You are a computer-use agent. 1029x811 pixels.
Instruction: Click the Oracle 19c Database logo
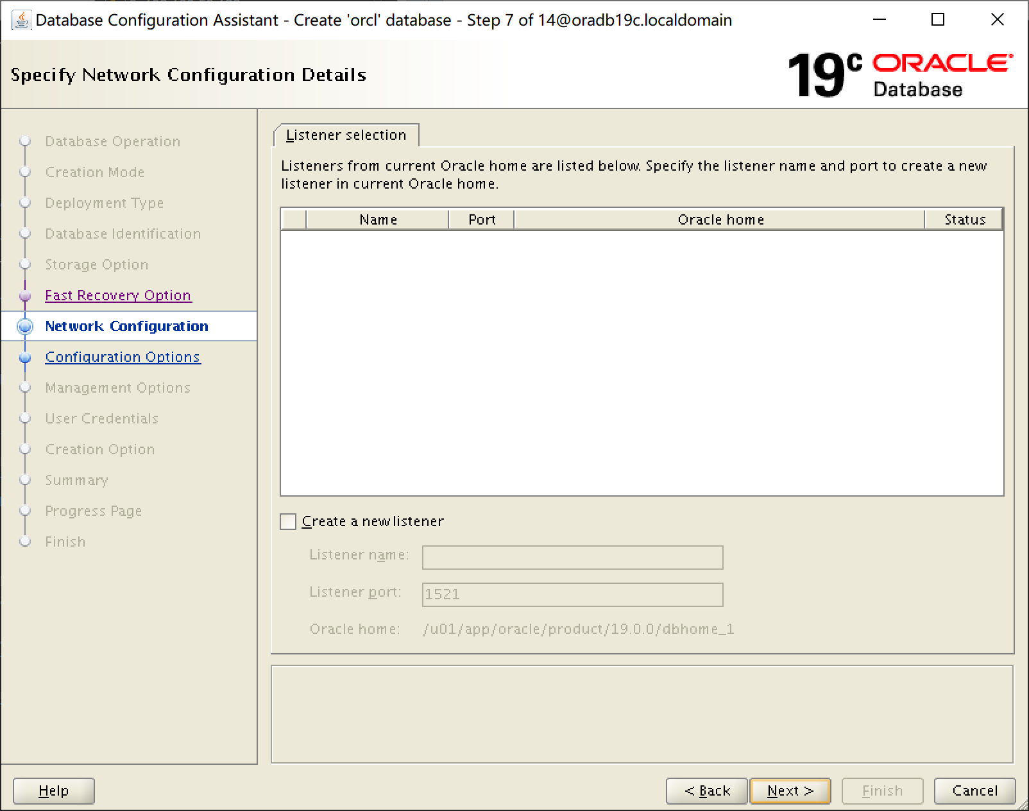[900, 75]
